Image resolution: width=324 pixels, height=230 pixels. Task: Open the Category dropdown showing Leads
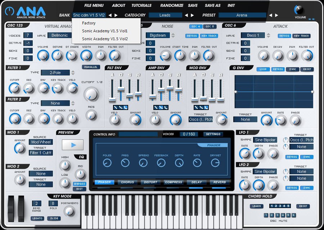pyautogui.click(x=165, y=15)
